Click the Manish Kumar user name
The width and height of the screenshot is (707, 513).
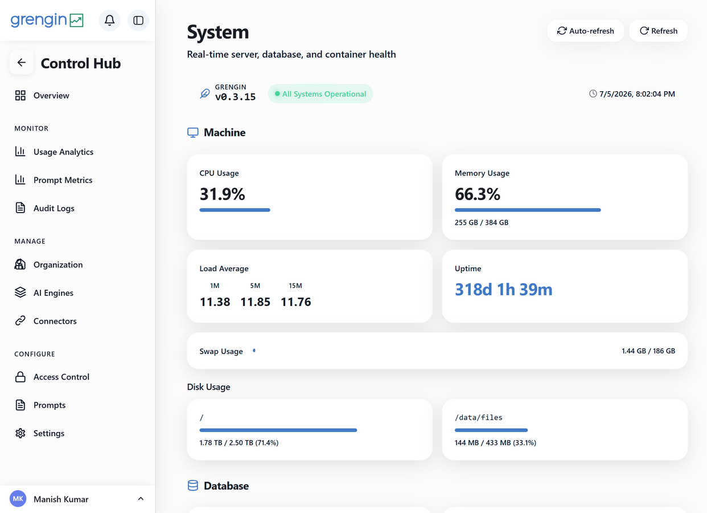61,499
